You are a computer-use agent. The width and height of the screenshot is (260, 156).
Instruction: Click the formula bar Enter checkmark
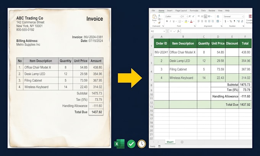pos(174,31)
